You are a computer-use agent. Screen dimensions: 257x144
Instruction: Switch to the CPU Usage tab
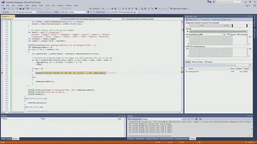pos(208,62)
